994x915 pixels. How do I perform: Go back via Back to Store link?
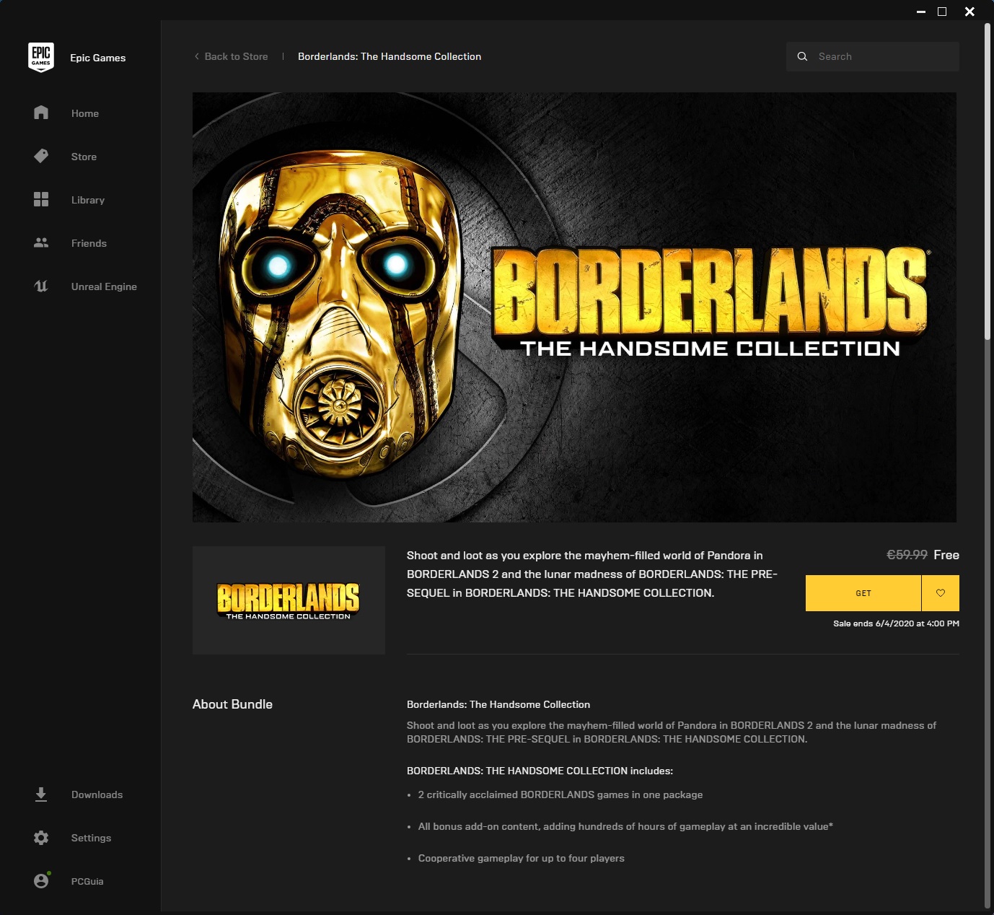[236, 56]
